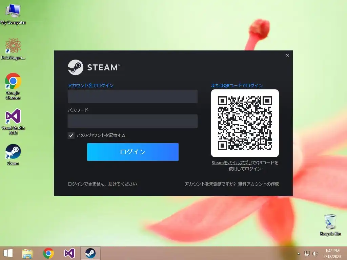This screenshot has width=347, height=260.
Task: Open the Steamモバイルアプリ link
Action: coord(232,163)
